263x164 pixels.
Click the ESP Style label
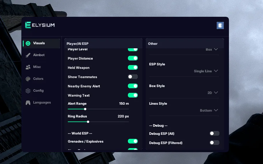point(157,64)
